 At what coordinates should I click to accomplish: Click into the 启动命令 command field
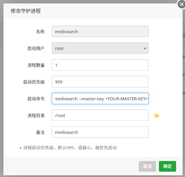(100, 99)
